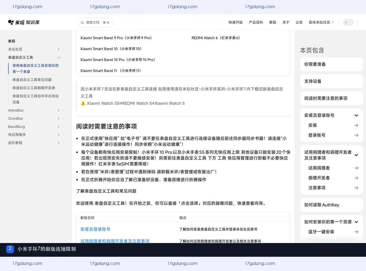Jump to 支持设备 section

point(331,81)
